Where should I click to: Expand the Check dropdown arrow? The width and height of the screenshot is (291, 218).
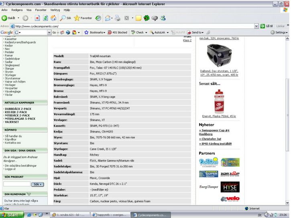146,32
